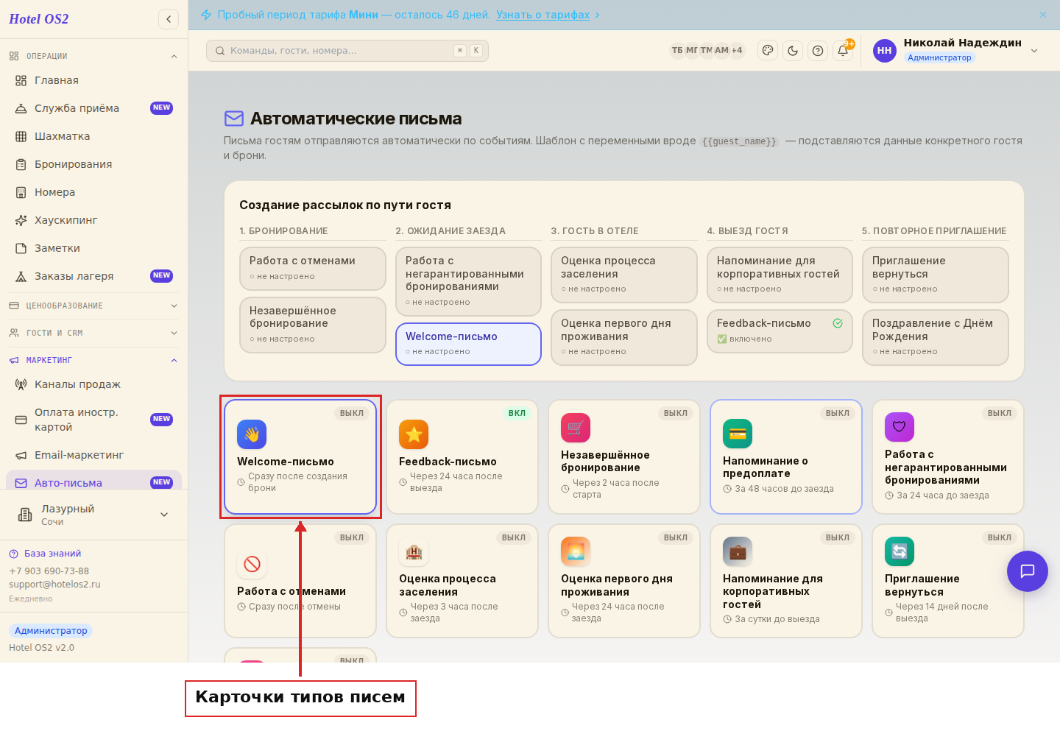Collapse the Маркетинг sidebar section
The image size is (1060, 734).
[x=93, y=360]
